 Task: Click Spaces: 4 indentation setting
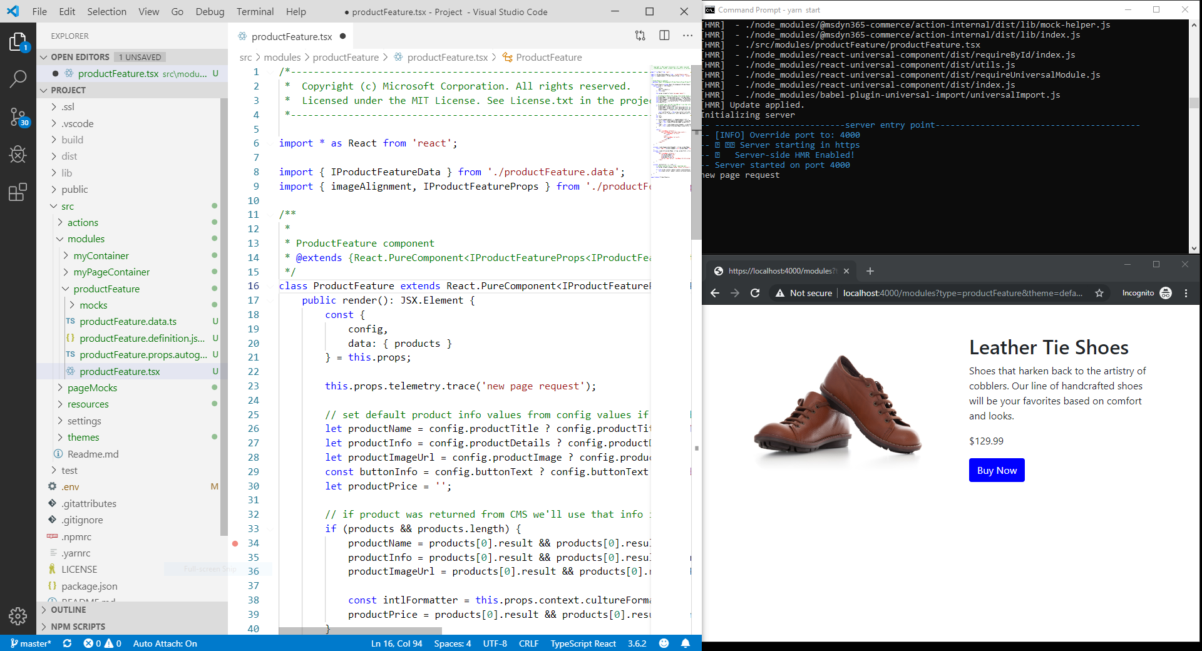pos(453,643)
